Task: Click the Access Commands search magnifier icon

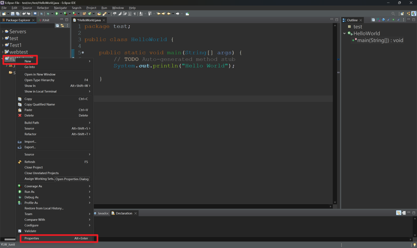Action: pyautogui.click(x=393, y=13)
